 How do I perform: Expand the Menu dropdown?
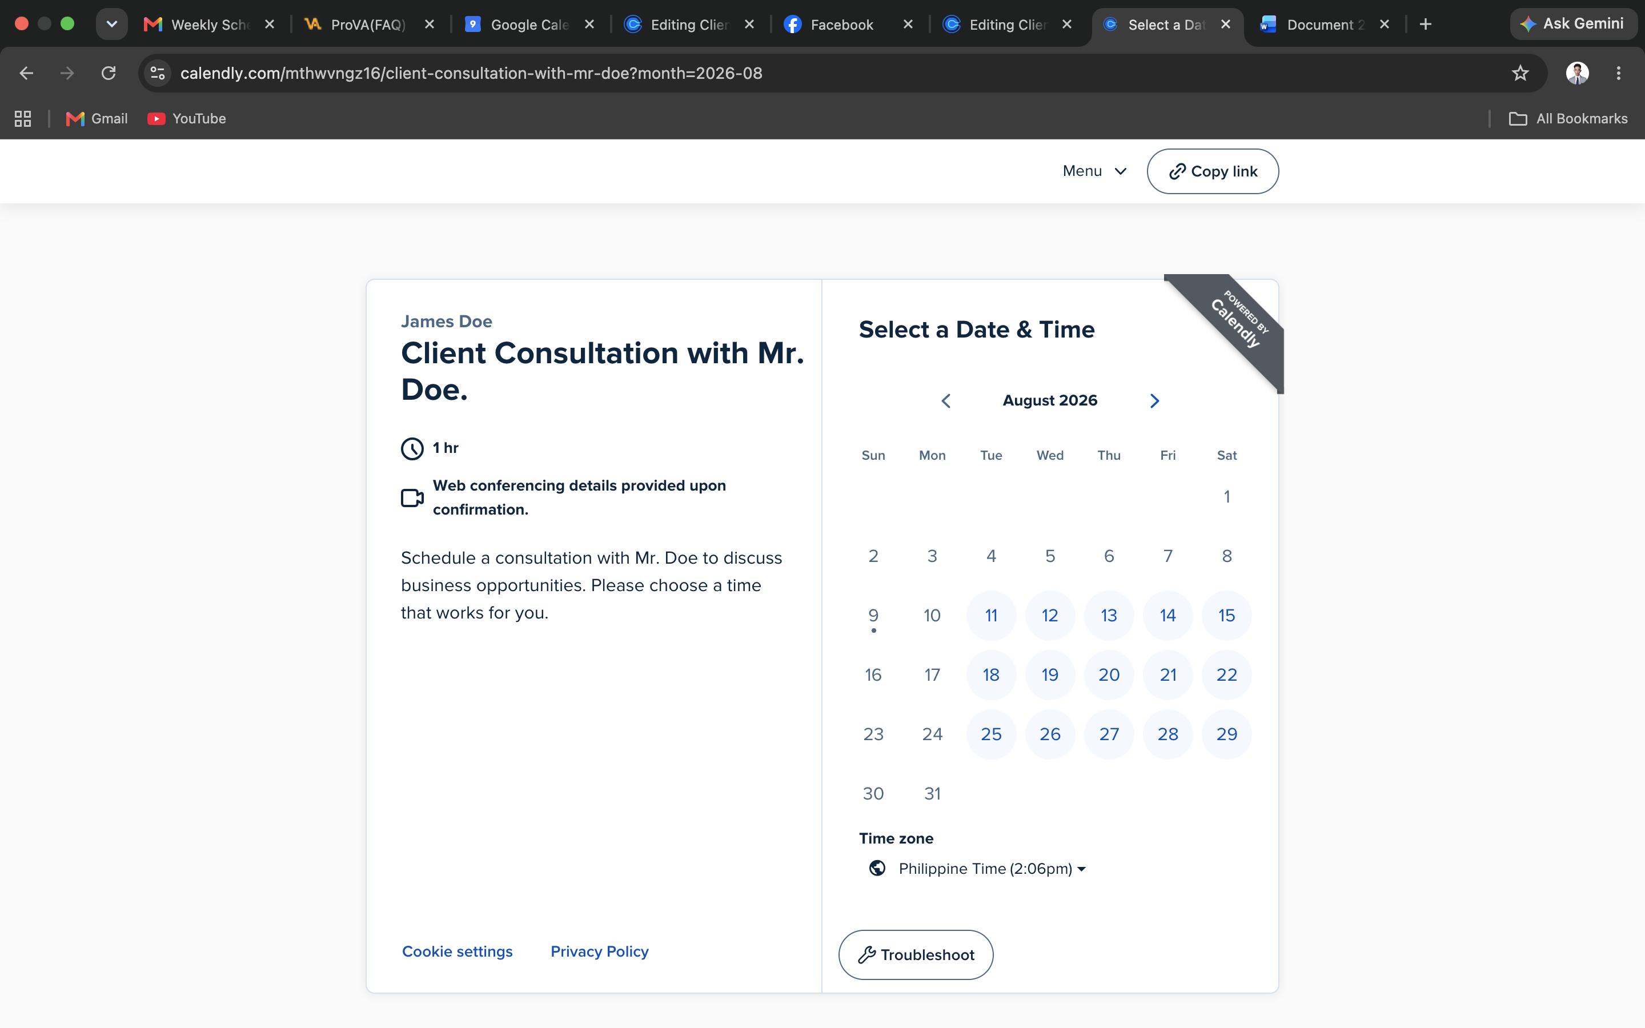(1094, 171)
